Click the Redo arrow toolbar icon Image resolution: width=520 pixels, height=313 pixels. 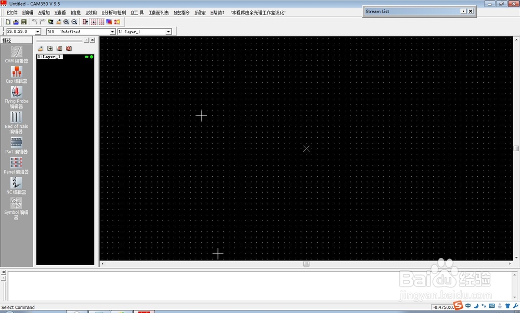pos(43,22)
